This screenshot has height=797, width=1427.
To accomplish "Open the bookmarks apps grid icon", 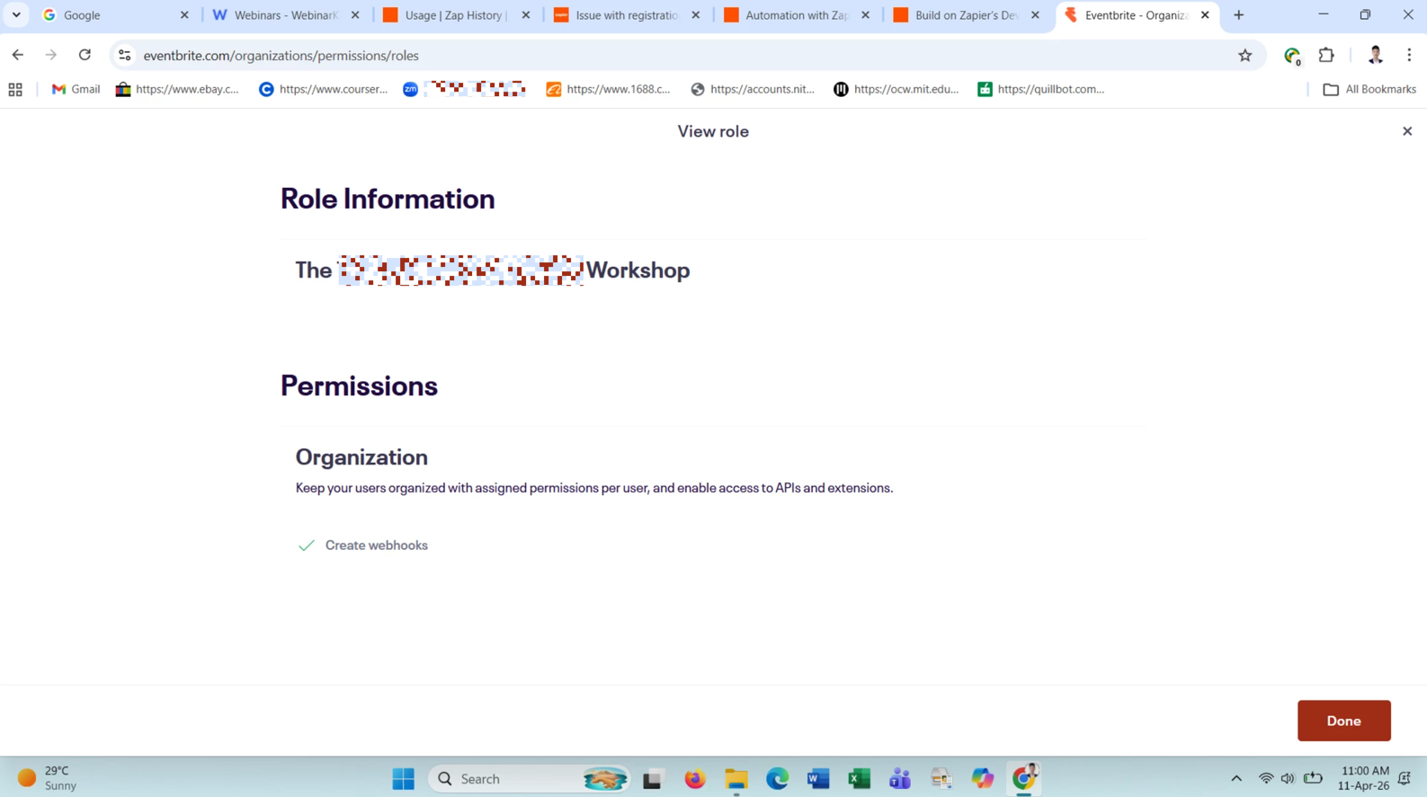I will 15,89.
